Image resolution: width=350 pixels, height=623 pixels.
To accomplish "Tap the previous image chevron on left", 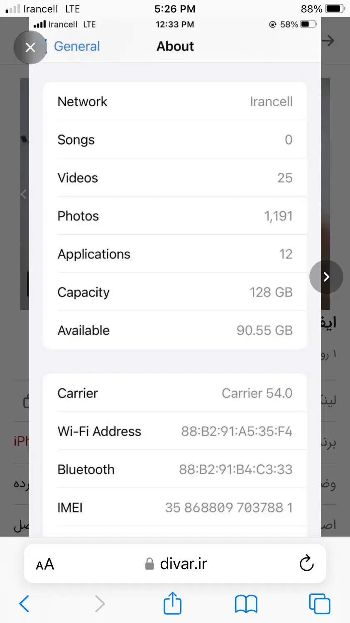I will point(24,194).
